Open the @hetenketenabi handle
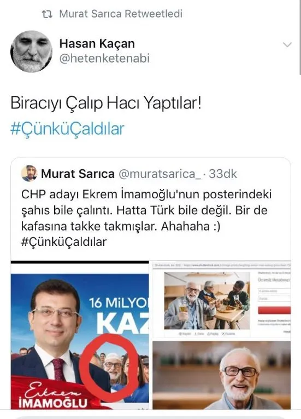 pyautogui.click(x=104, y=58)
